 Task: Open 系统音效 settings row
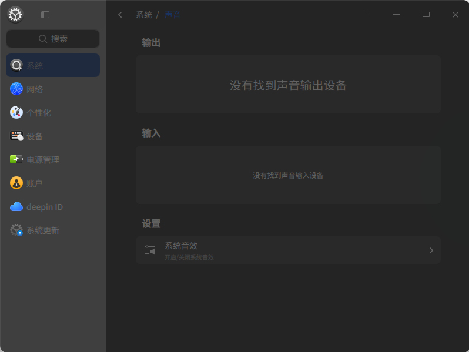click(x=288, y=250)
